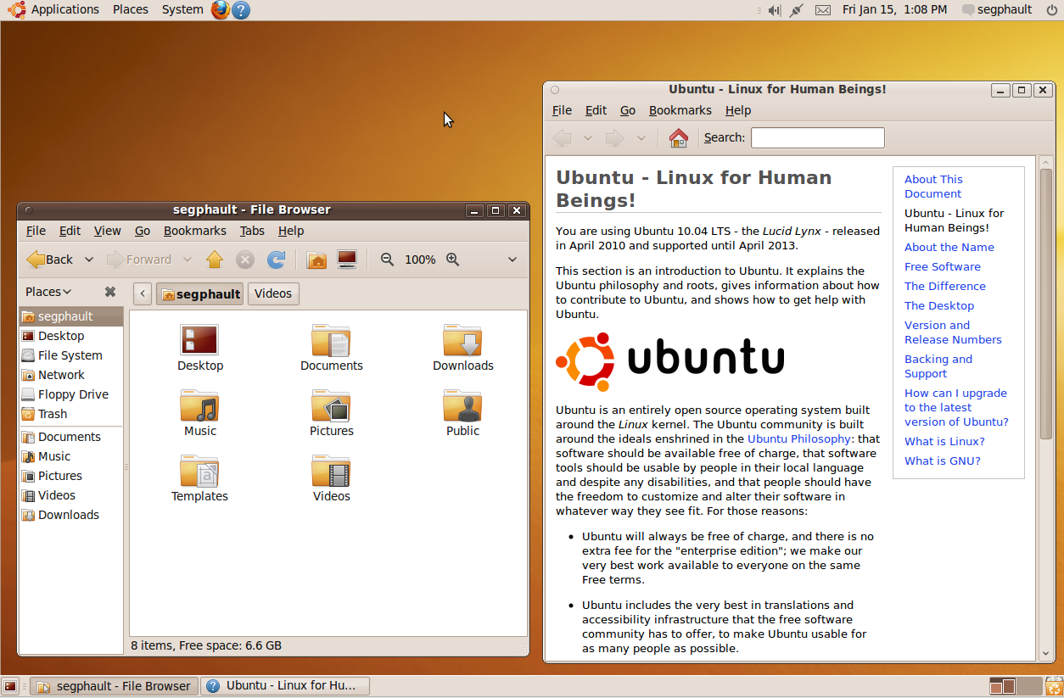
Task: Go to Home folder icon in File Browser toolbar
Action: (x=316, y=260)
